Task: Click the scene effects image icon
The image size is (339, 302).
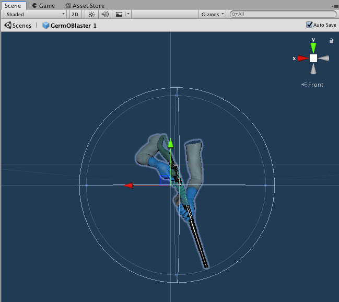Action: click(x=119, y=15)
